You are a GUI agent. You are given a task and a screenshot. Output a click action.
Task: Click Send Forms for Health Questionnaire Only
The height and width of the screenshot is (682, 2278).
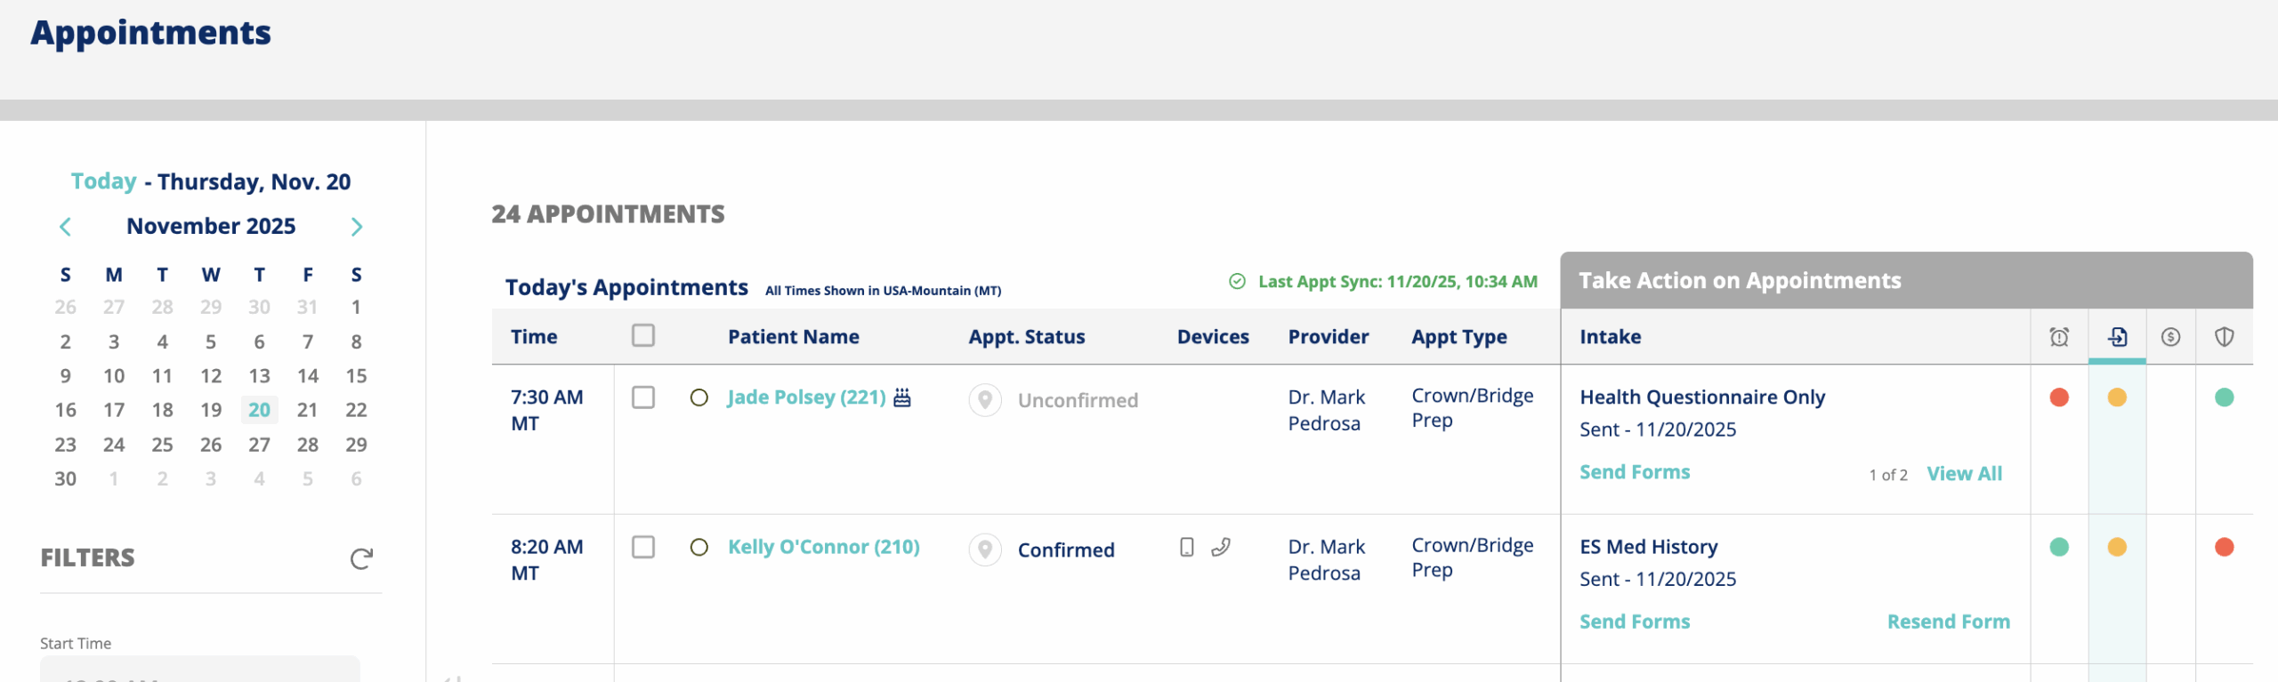pyautogui.click(x=1635, y=472)
